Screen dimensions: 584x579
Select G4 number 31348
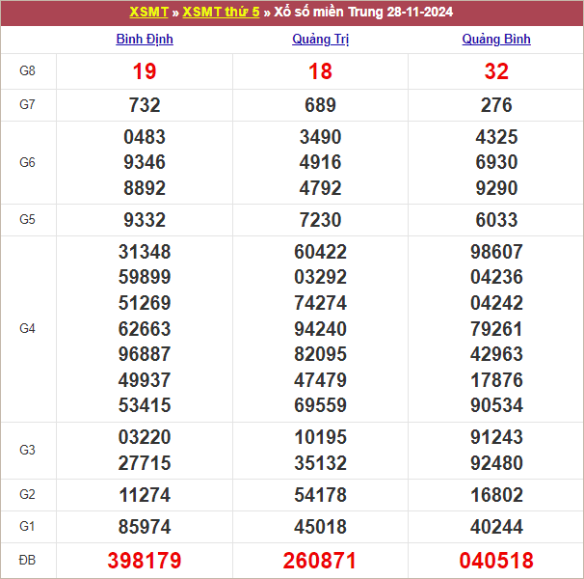click(x=145, y=252)
